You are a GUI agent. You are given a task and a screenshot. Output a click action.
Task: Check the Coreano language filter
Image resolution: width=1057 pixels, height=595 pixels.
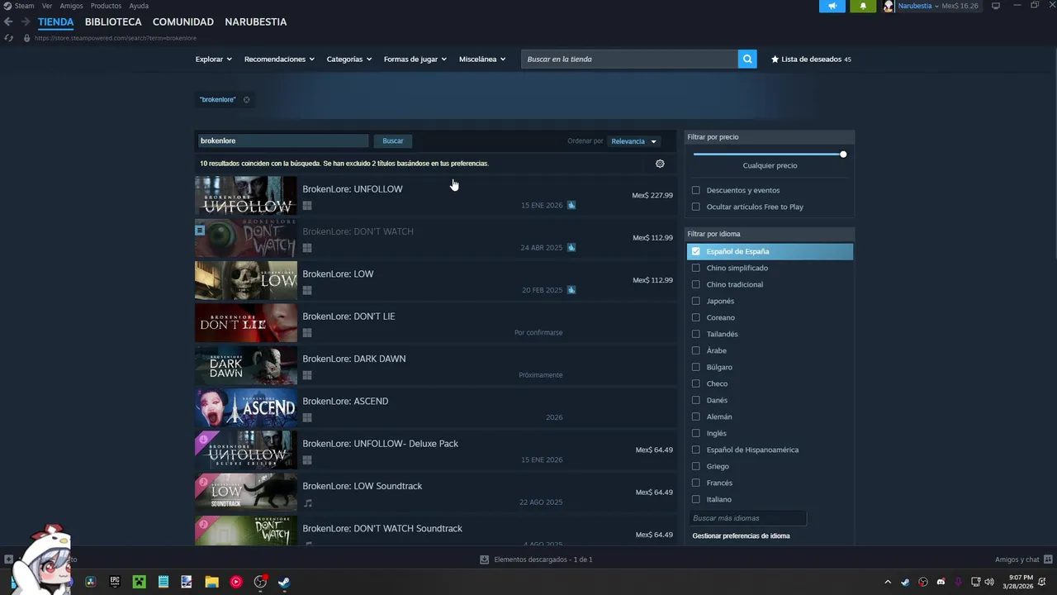click(695, 317)
